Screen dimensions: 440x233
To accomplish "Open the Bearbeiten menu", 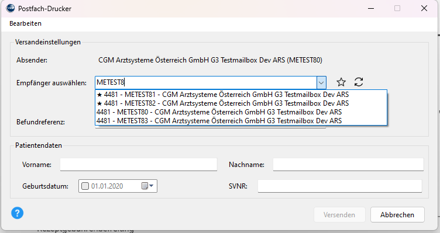I will point(26,23).
